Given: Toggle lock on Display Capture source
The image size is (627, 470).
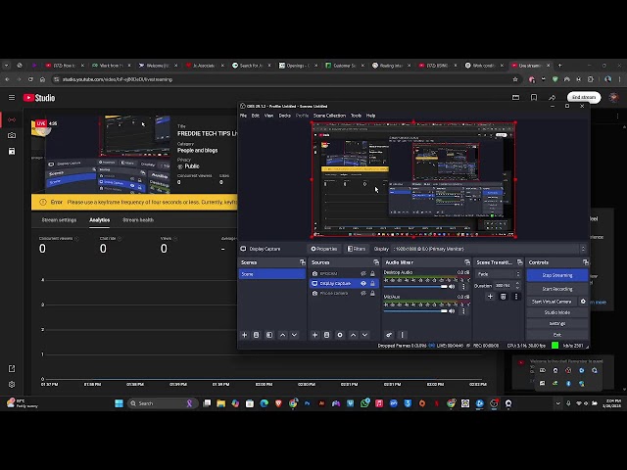Looking at the screenshot, I should coord(372,283).
